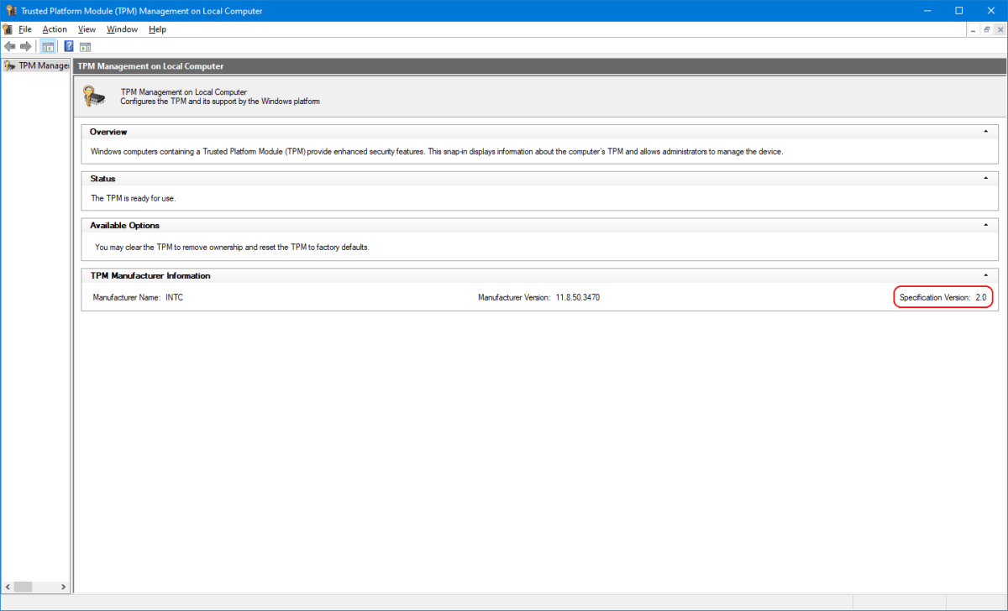Click the "Windows computers containing a Trusted Platform Module" overview text
The height and width of the screenshot is (611, 1008).
(x=436, y=152)
